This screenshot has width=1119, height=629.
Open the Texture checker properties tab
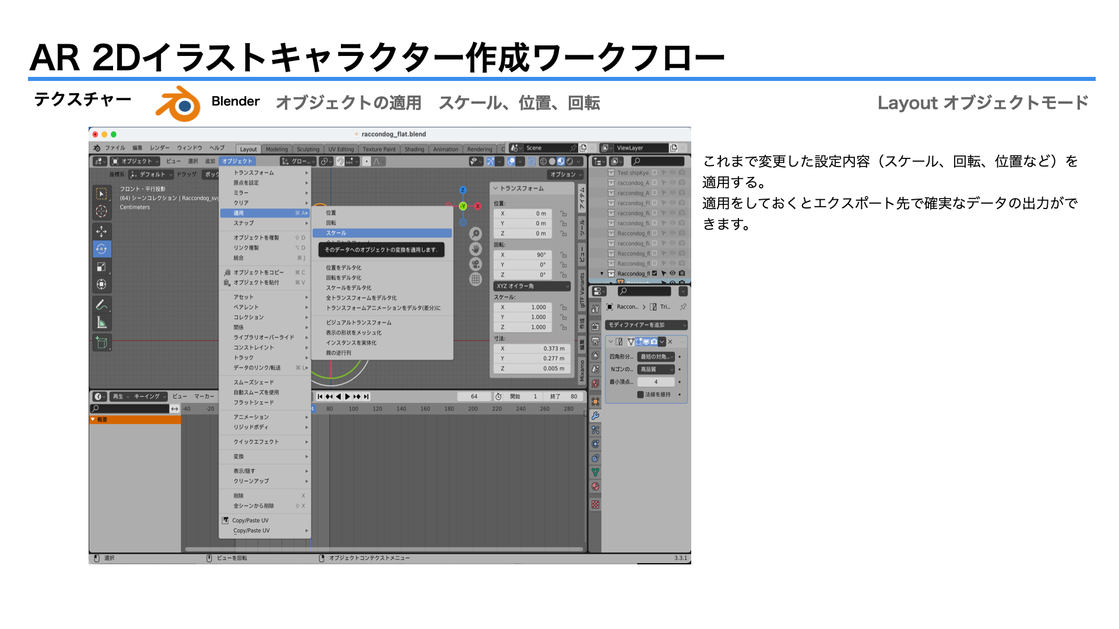[x=595, y=504]
